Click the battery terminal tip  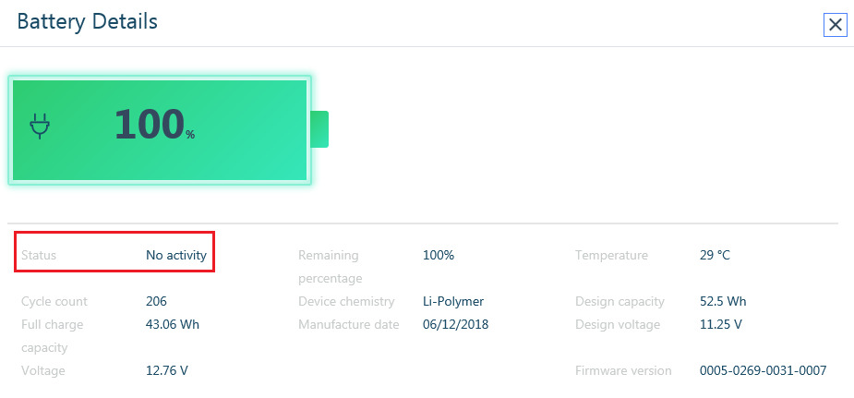click(319, 129)
